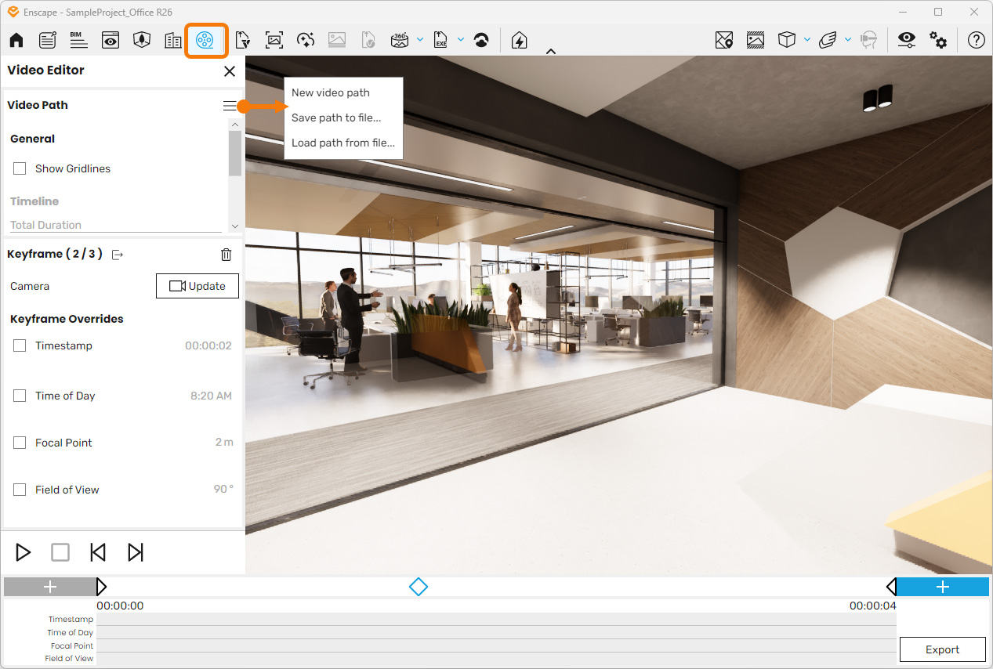Update the keyframe camera

197,285
